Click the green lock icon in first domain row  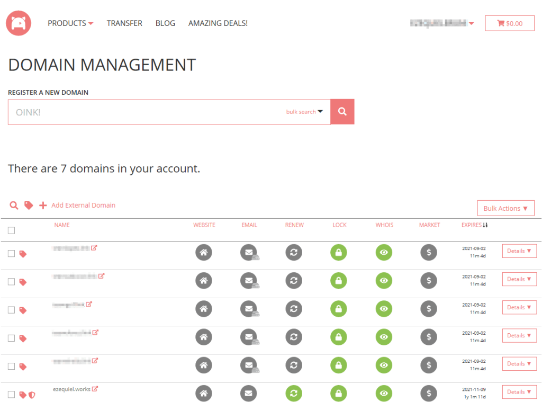(339, 252)
